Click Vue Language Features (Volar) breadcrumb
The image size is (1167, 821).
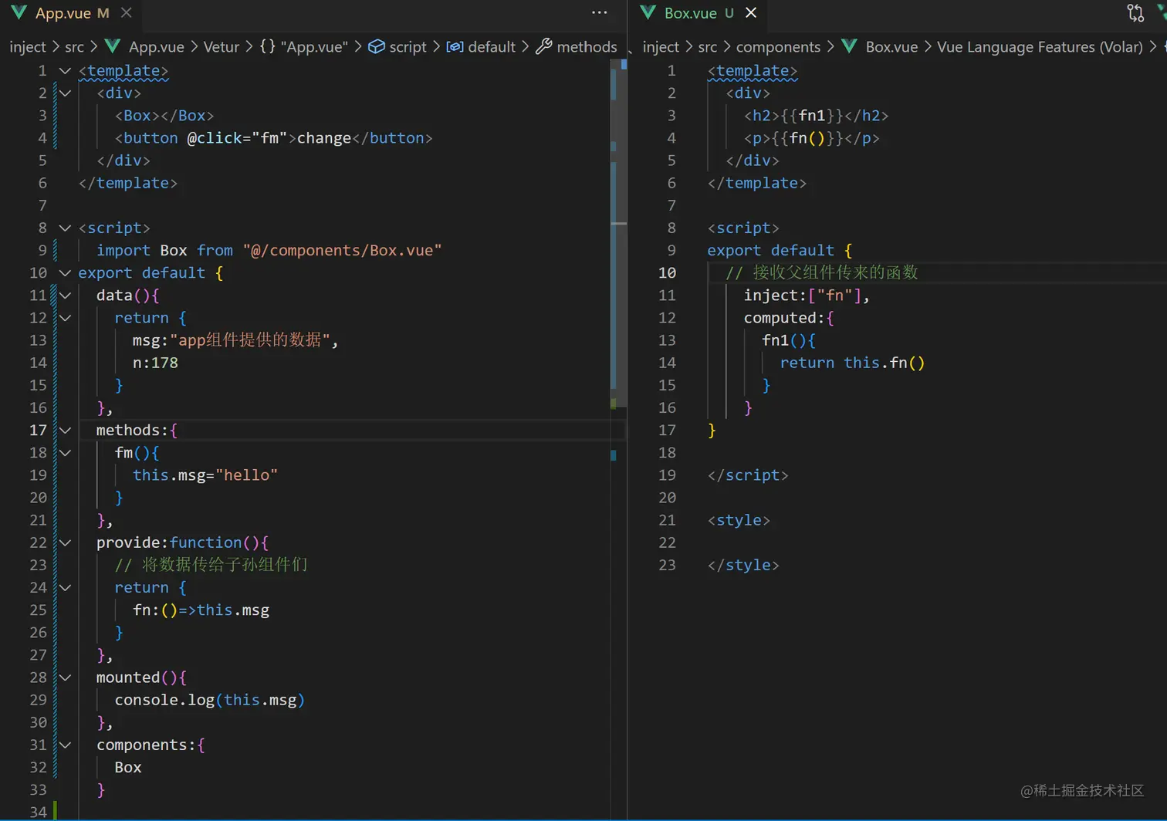[1039, 46]
